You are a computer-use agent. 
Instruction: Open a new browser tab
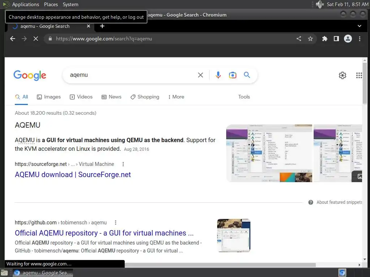coord(102,26)
